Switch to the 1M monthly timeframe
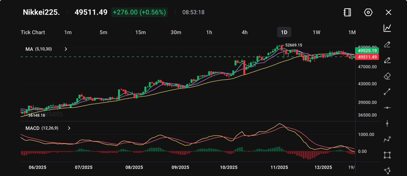 click(352, 32)
